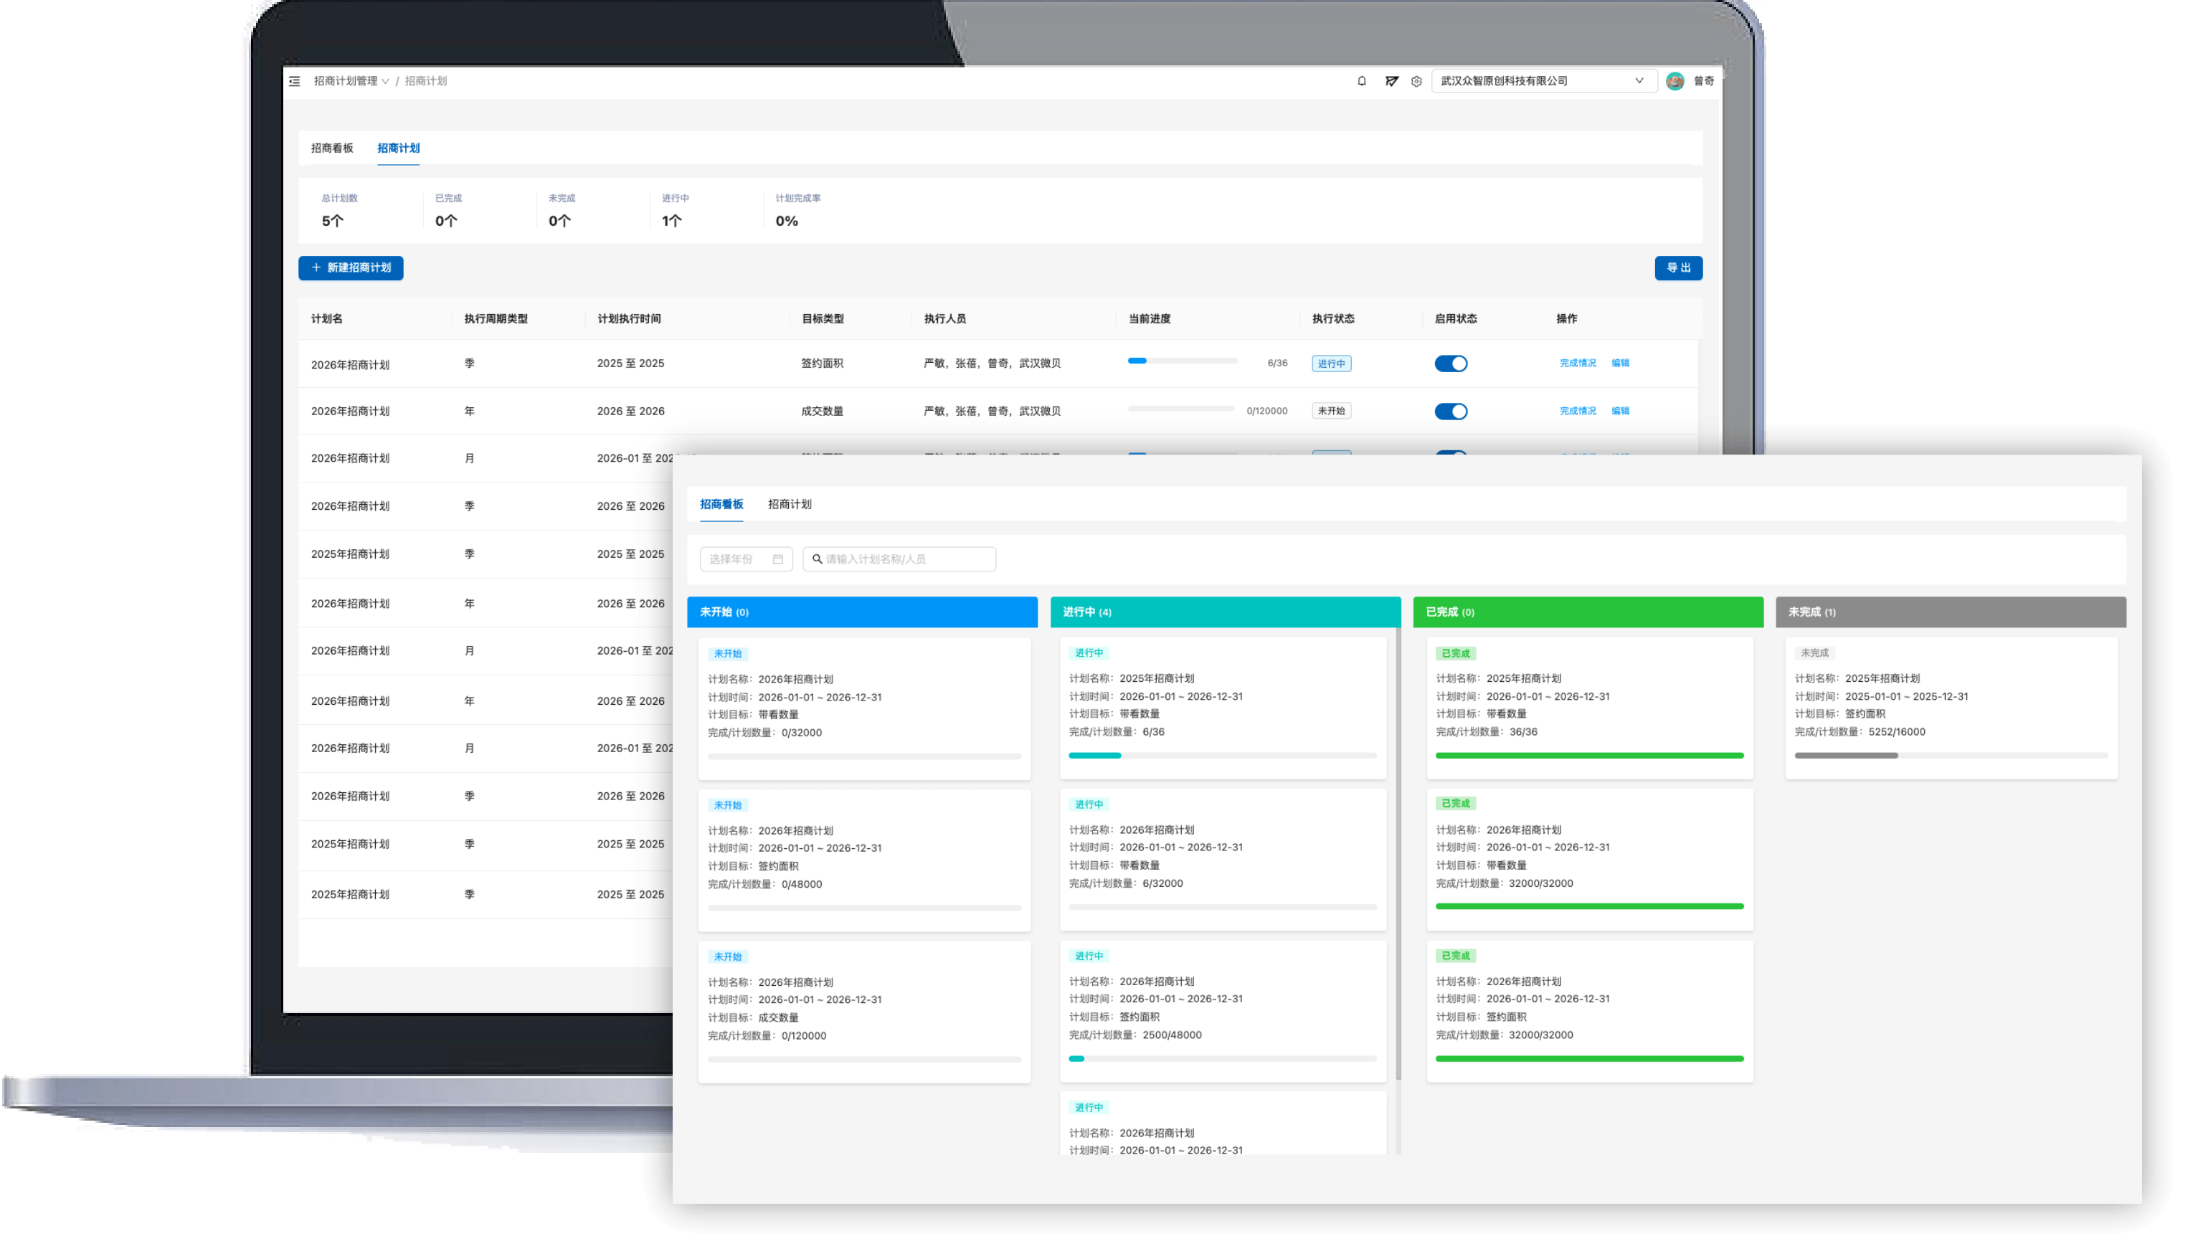Click the 未开始 (0) column header

[x=862, y=612]
